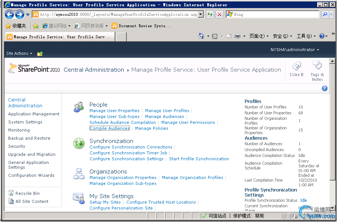Click Start Profile Synchronization link
Screen dimensions: 337x222
199,159
